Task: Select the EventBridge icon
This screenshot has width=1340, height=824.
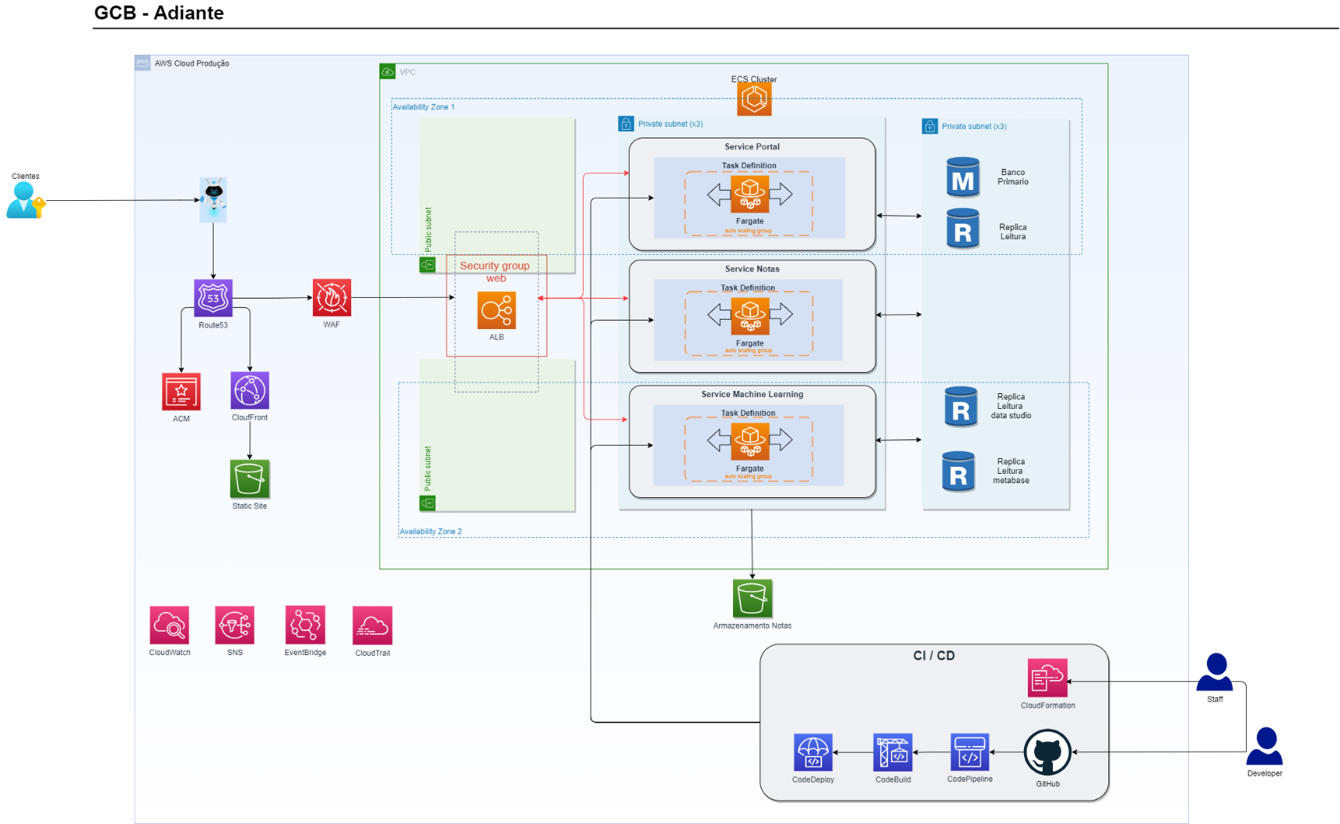Action: [x=305, y=625]
